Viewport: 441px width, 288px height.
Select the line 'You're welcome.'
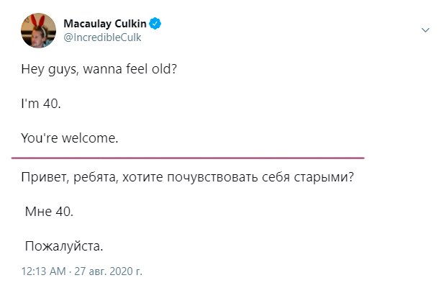coord(70,138)
